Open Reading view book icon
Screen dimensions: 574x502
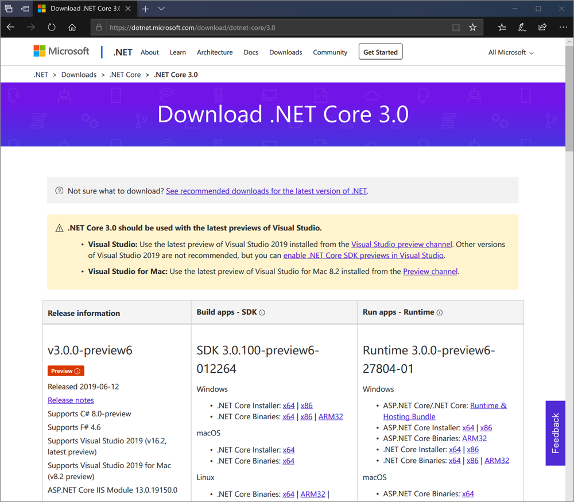click(x=456, y=28)
